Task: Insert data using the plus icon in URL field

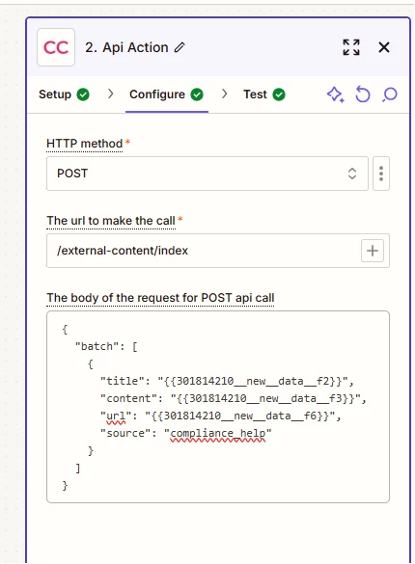Action: pyautogui.click(x=373, y=251)
